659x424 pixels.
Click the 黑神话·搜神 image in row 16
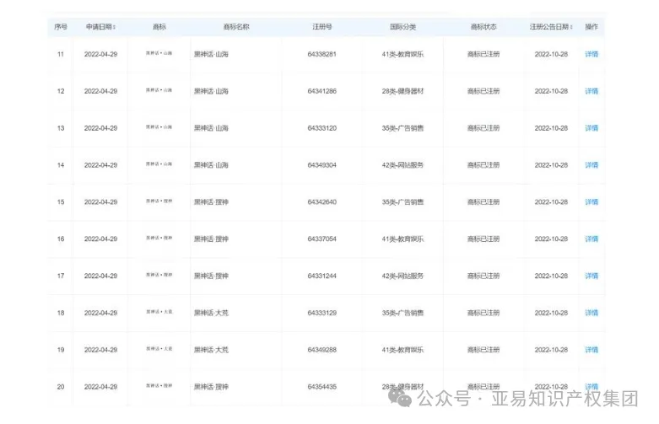click(x=159, y=238)
